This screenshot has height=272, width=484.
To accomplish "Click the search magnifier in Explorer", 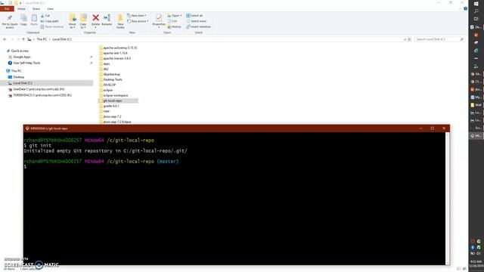I will [x=462, y=39].
